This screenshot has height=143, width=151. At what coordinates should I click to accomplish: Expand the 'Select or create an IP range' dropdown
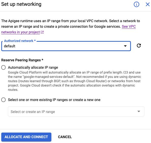click(x=76, y=111)
